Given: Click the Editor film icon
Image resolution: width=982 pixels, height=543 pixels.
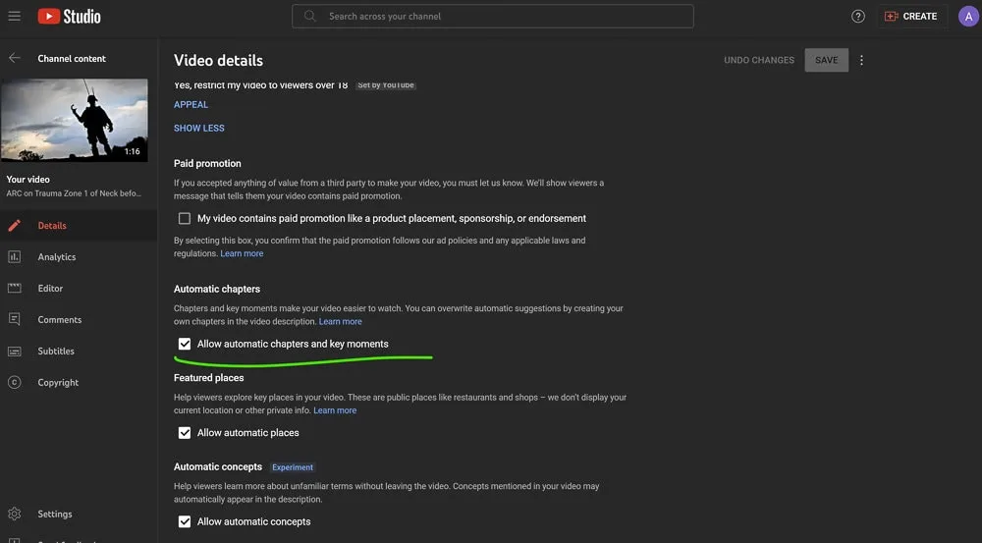Looking at the screenshot, I should point(15,288).
